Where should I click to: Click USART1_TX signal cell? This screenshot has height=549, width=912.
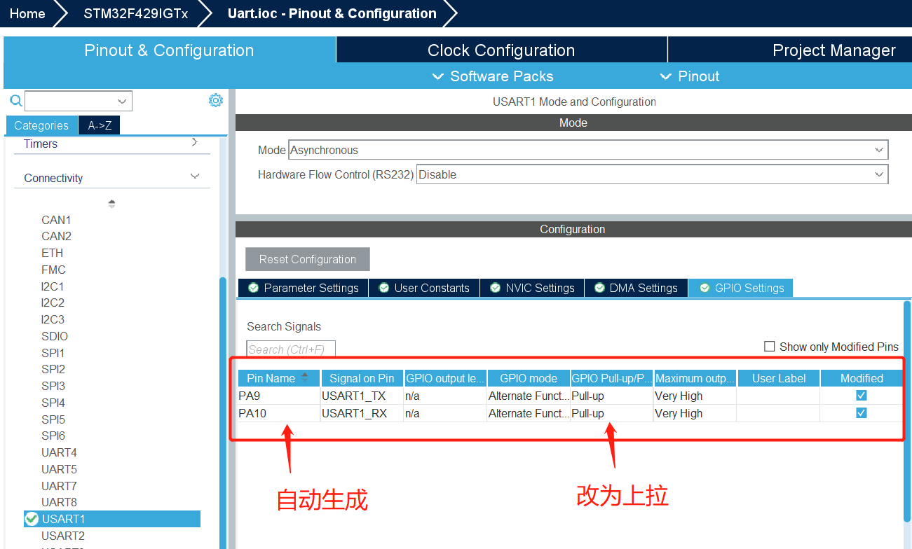(x=362, y=396)
